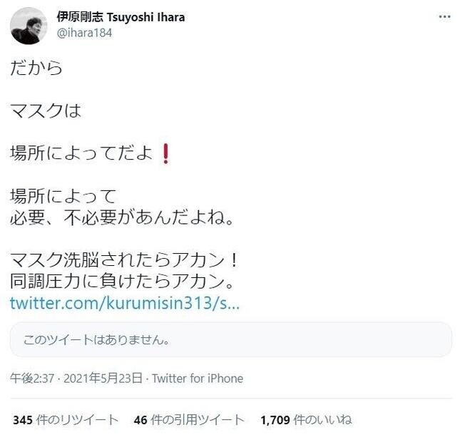Open the quoted tweet unavailable box

click(230, 339)
